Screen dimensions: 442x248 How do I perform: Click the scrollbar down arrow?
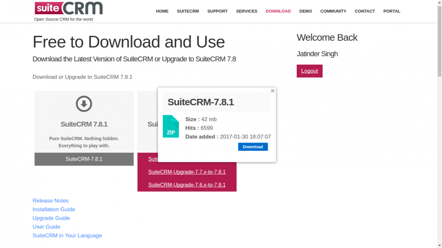tap(439, 245)
